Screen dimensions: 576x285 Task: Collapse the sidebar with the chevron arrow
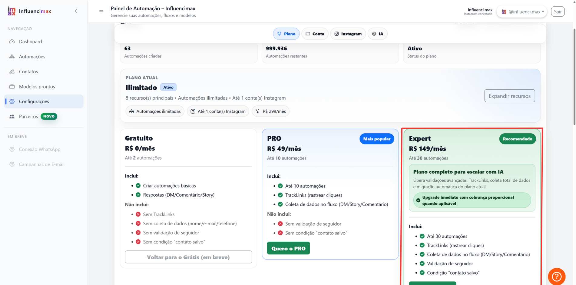[76, 11]
